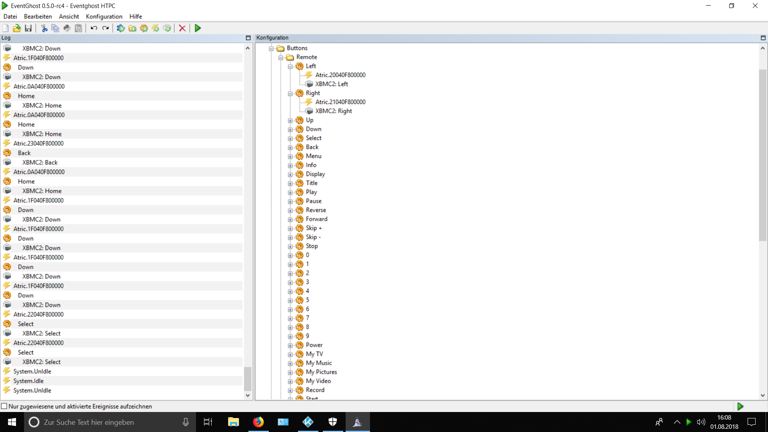
Task: Open the Konfiguration menu
Action: 104,16
